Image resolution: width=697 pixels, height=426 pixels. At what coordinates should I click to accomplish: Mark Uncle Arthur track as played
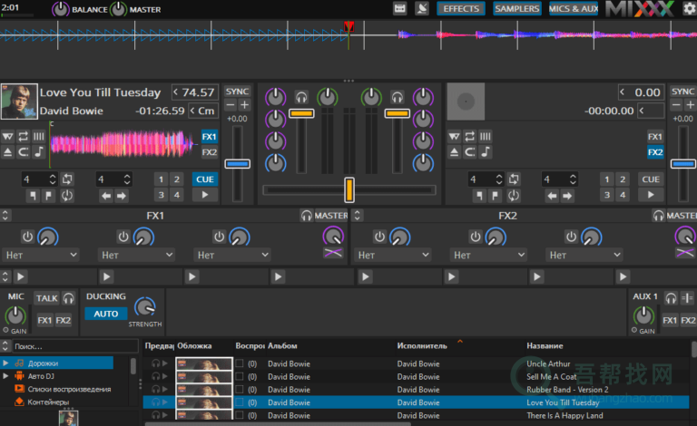click(240, 364)
